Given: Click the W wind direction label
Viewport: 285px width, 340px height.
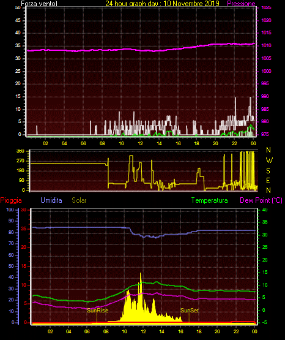Looking at the screenshot, I should click(x=269, y=161).
